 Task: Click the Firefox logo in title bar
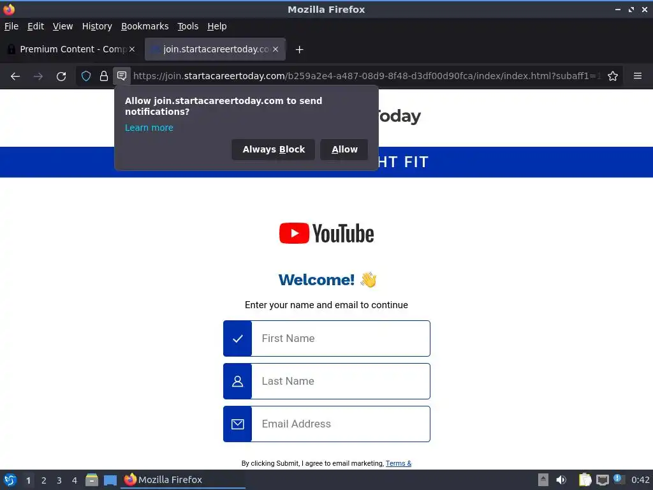tap(9, 9)
